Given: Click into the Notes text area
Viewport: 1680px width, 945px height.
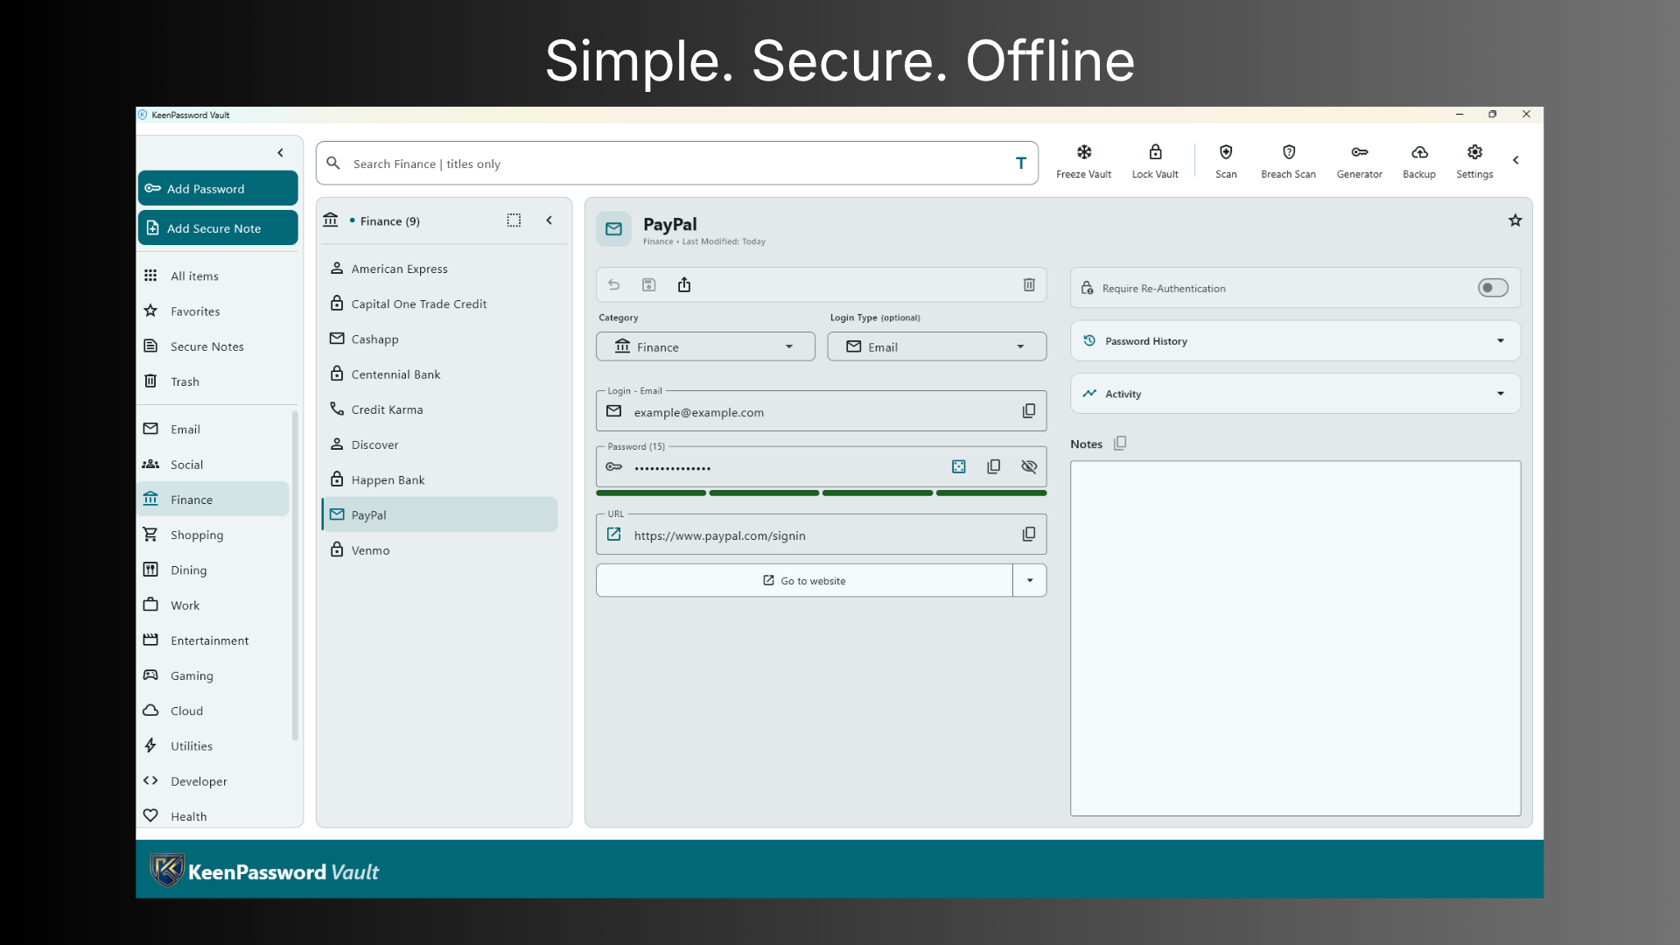Looking at the screenshot, I should [x=1295, y=638].
